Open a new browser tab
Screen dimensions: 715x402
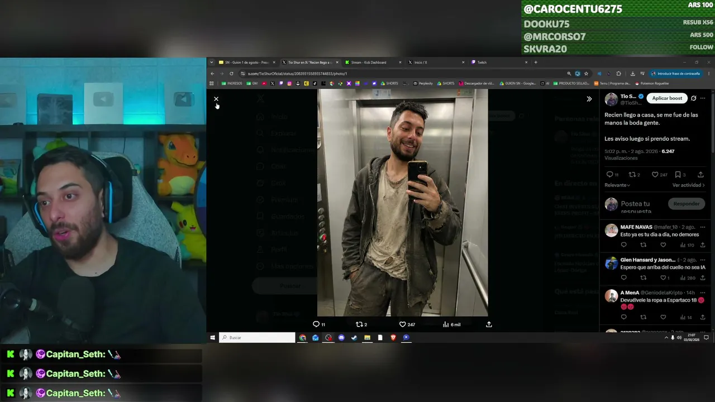(x=536, y=63)
